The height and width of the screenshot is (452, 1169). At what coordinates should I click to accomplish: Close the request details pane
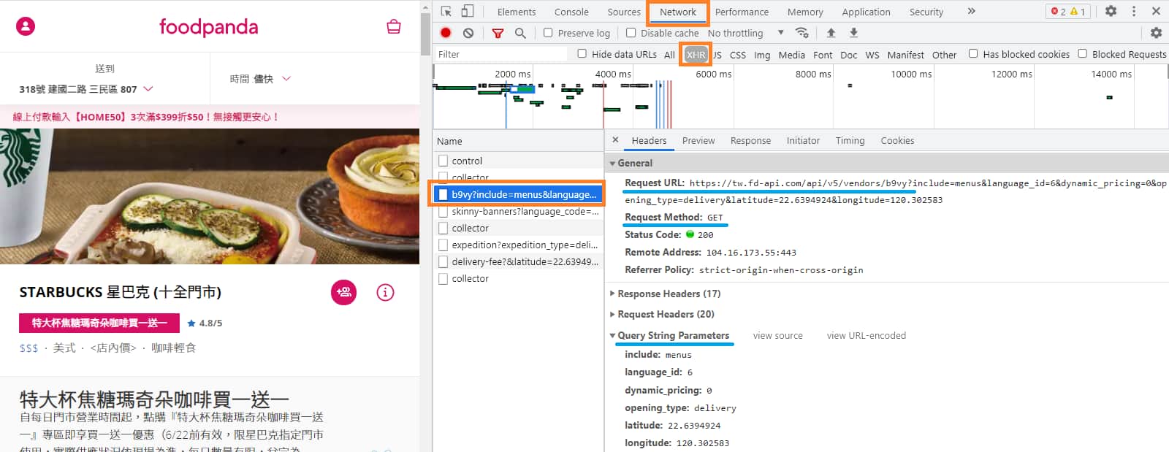tap(615, 140)
